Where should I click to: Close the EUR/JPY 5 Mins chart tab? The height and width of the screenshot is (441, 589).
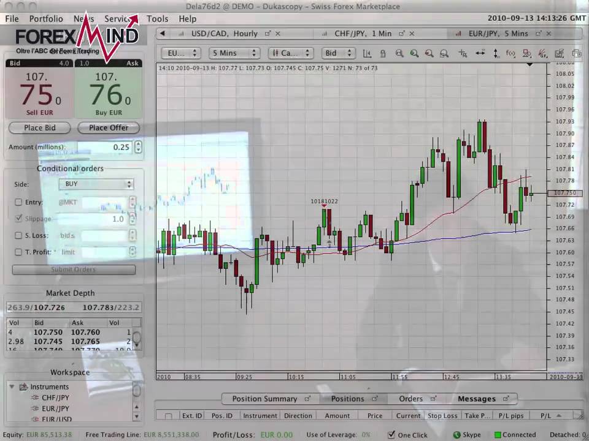pyautogui.click(x=549, y=33)
